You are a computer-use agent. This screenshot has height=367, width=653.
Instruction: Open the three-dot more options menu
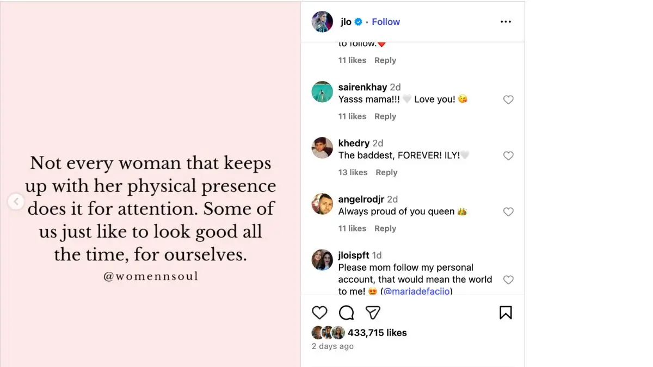506,22
